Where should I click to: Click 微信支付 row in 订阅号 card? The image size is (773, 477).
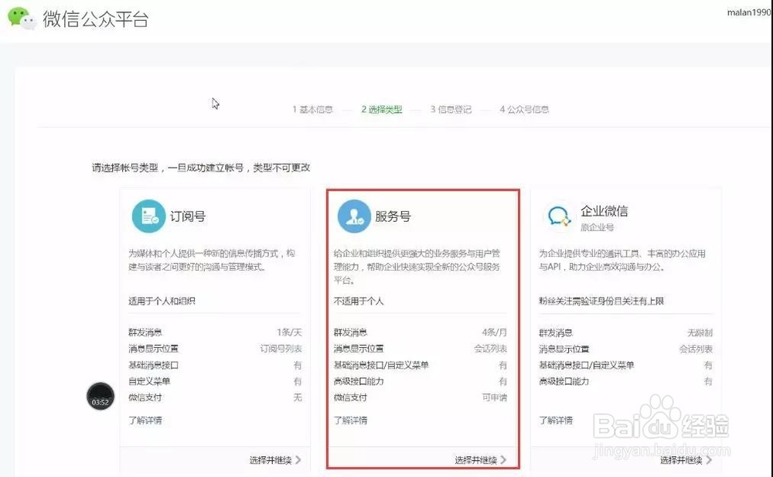[x=215, y=397]
